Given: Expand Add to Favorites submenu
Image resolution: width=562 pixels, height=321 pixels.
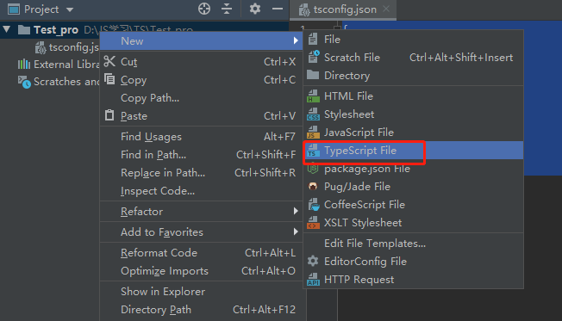Looking at the screenshot, I should (201, 231).
